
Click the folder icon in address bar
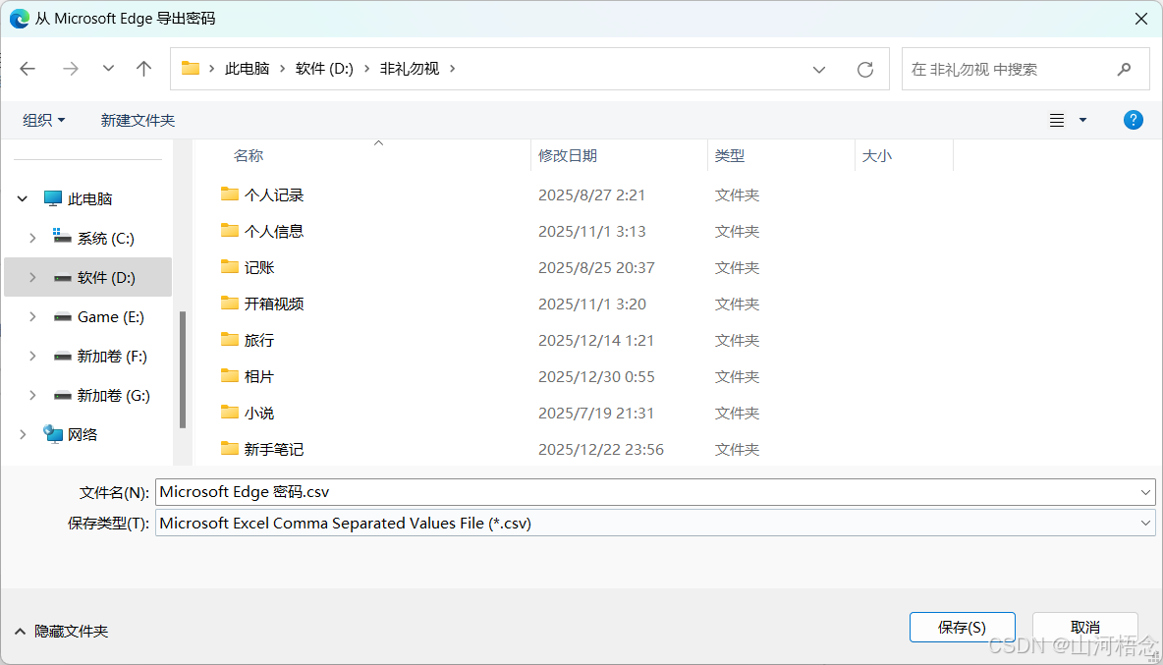(191, 68)
